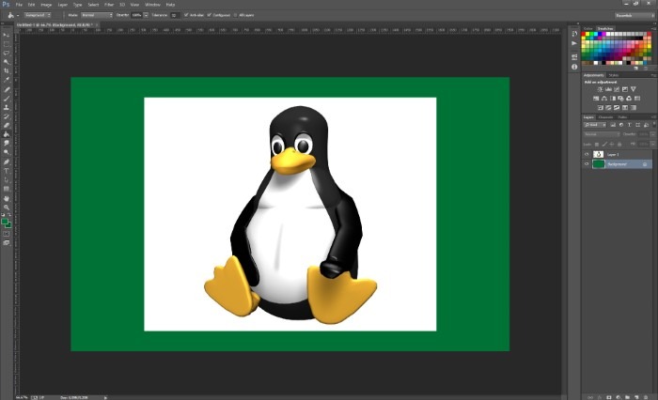
Task: Hide Layer 1 using eye icon
Action: 587,154
